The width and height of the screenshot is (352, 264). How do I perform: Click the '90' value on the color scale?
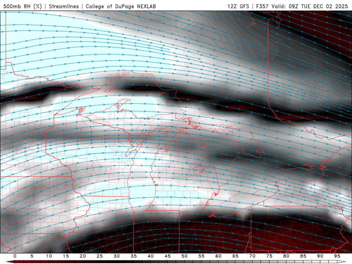coord(320,256)
